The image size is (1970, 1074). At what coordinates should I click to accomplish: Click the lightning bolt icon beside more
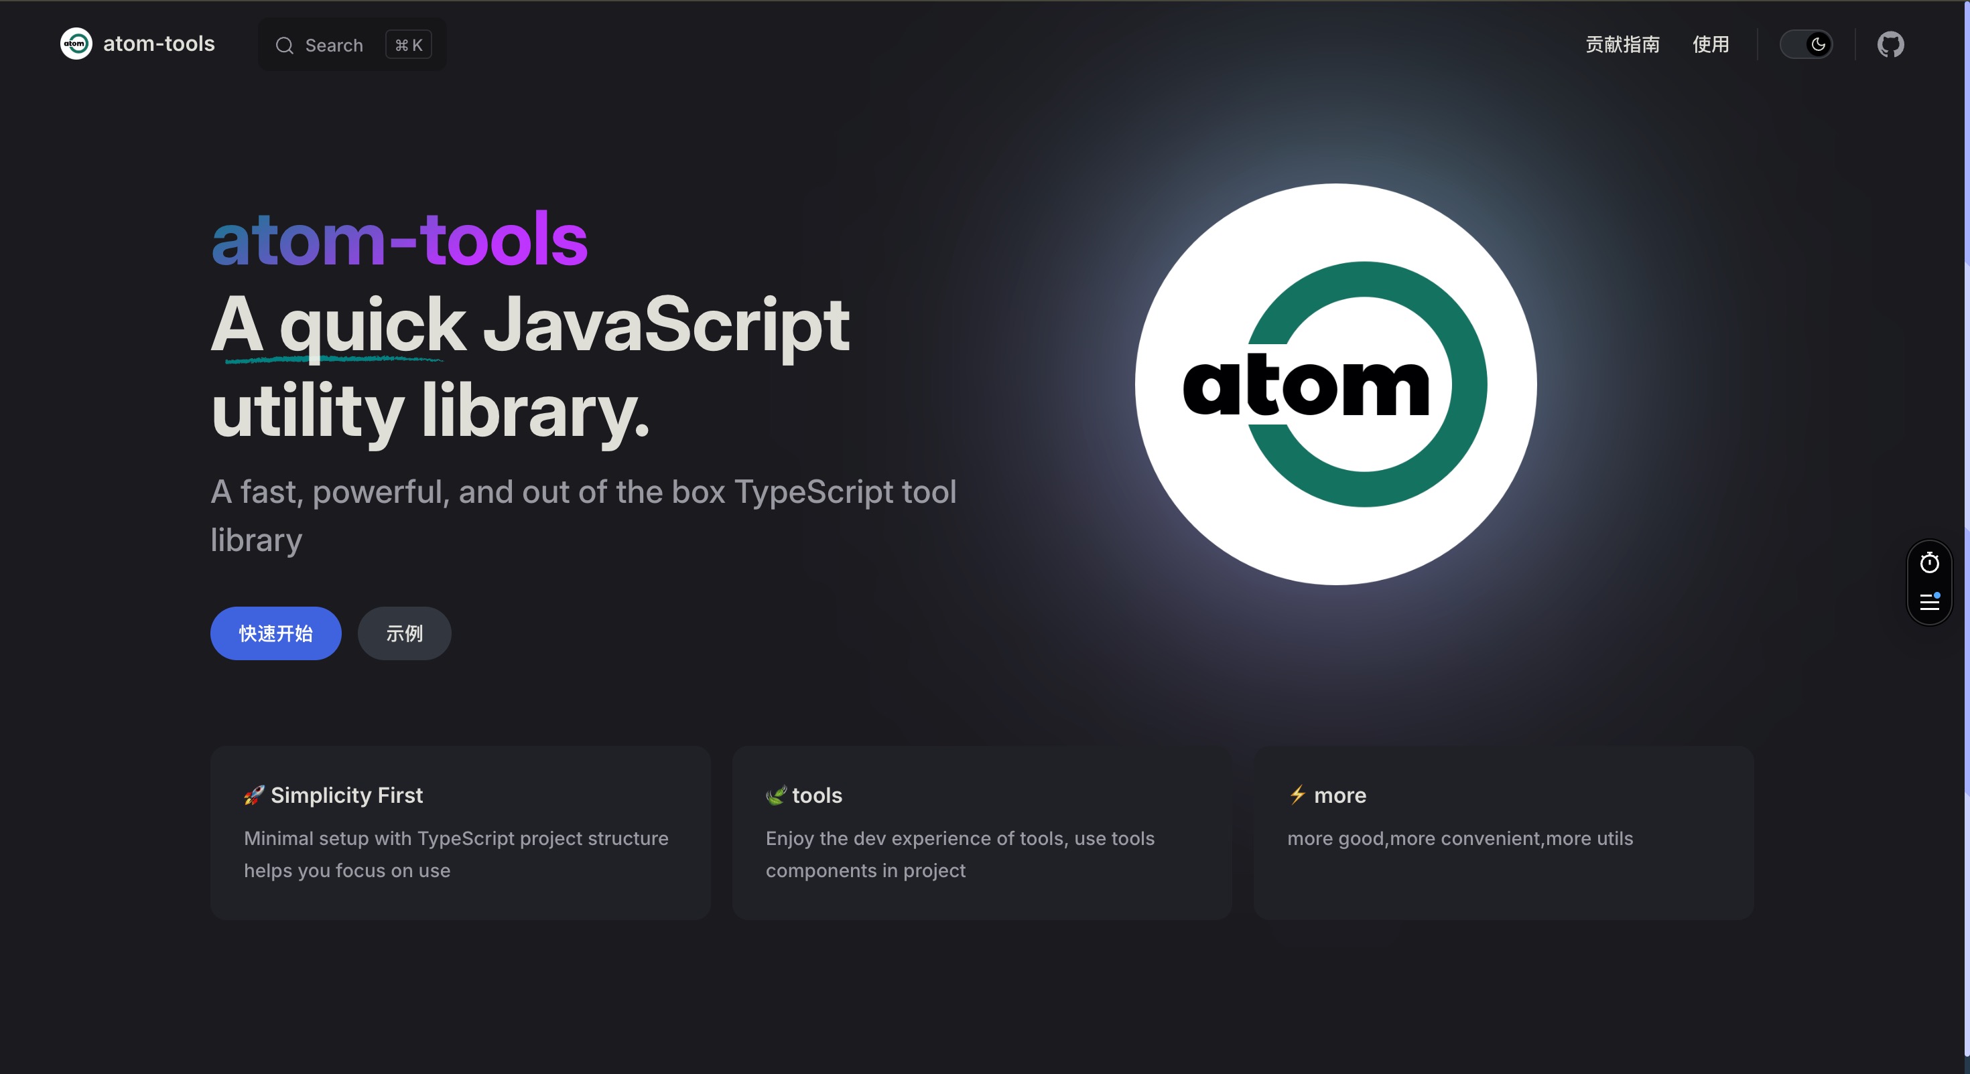click(1297, 795)
